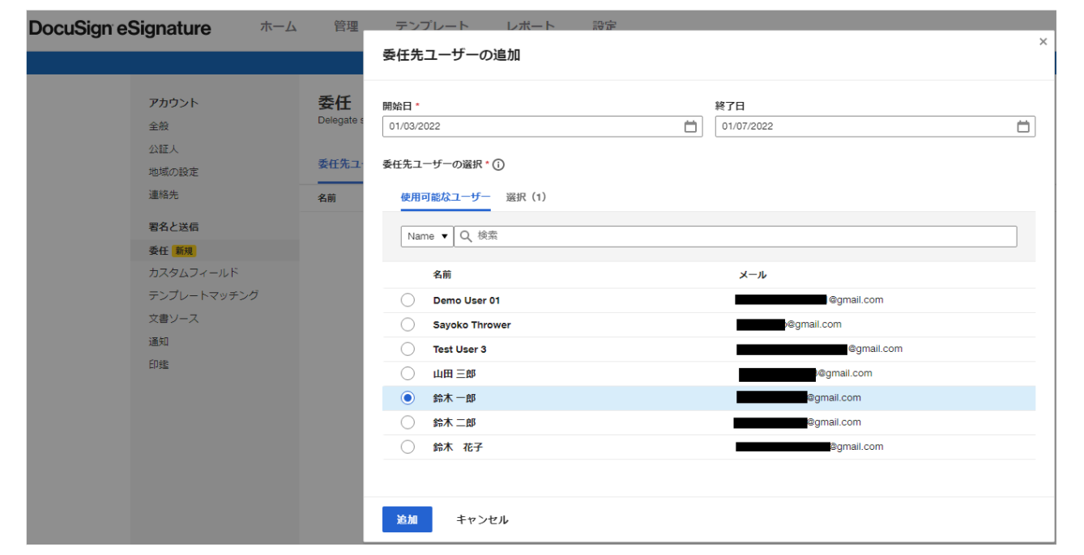
Task: Click the email cell for Demo User 01
Action: (809, 299)
